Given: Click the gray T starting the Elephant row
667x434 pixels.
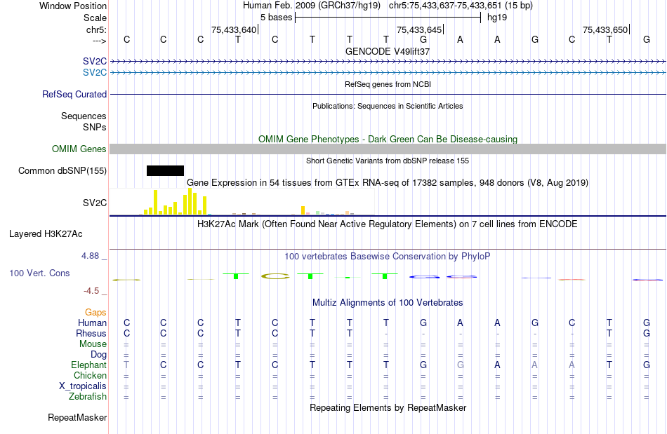Looking at the screenshot, I should tap(126, 365).
